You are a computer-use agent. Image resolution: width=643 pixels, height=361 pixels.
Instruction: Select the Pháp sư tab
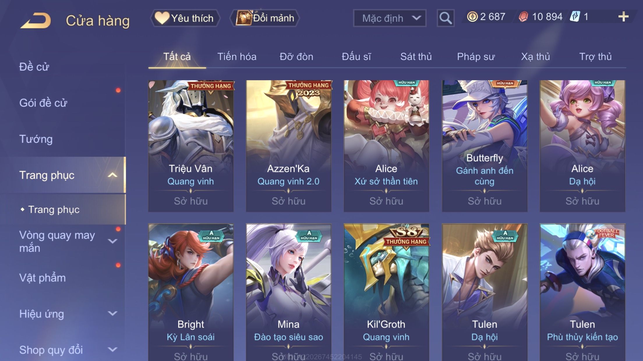(x=476, y=57)
